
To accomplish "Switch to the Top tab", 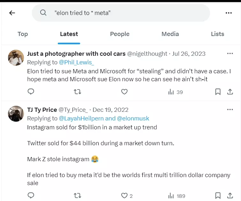I will pos(23,34).
